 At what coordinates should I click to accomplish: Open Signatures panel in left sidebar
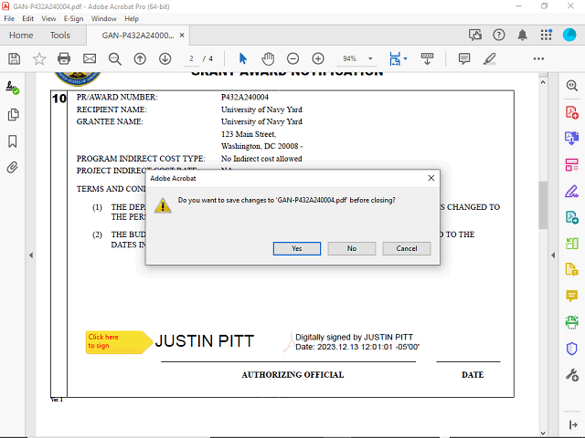coord(12,88)
